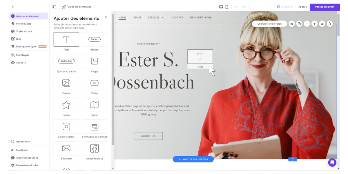Viewport: 348px width, 174px height.
Task: Select the Carte map element
Action: (95, 105)
